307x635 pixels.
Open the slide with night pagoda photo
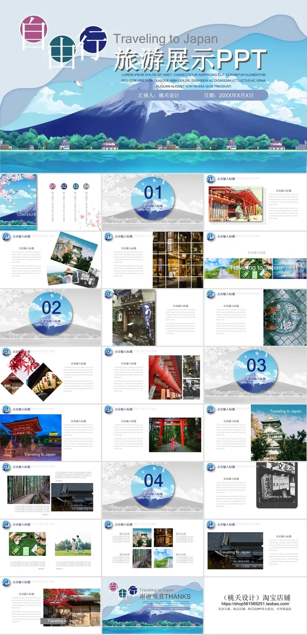pyautogui.click(x=50, y=433)
